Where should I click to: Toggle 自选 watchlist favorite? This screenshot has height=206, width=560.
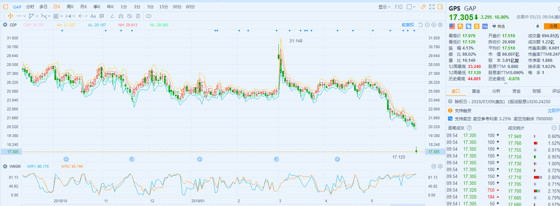tap(498, 26)
